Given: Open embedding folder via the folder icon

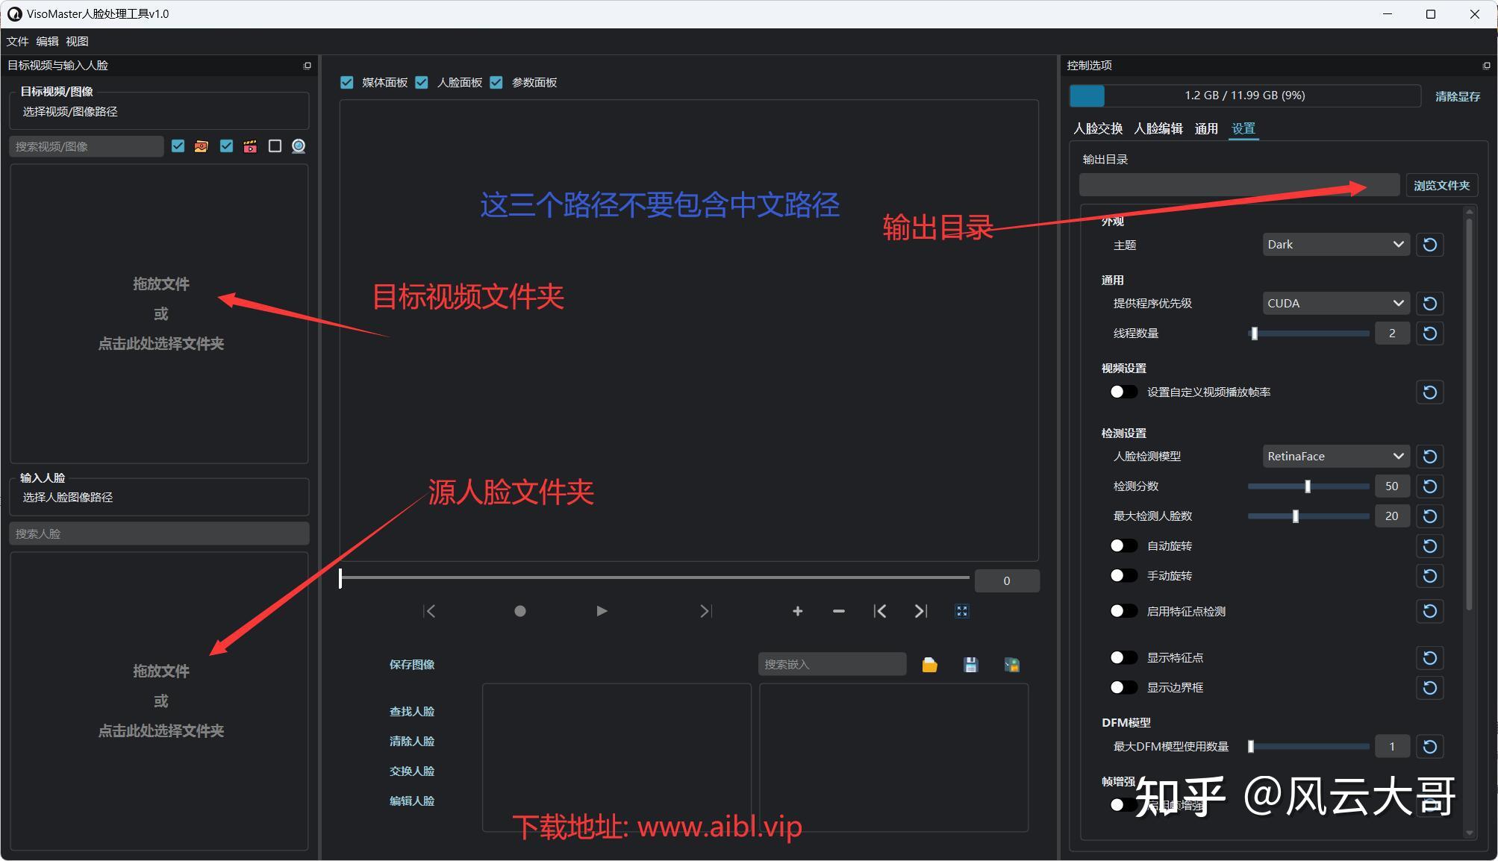Looking at the screenshot, I should tap(929, 664).
